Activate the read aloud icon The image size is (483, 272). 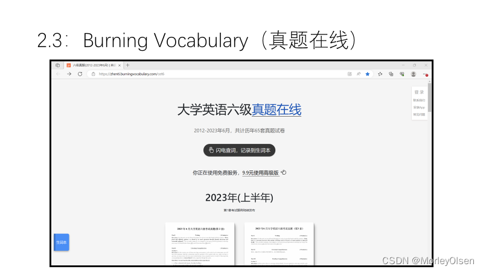click(x=359, y=74)
